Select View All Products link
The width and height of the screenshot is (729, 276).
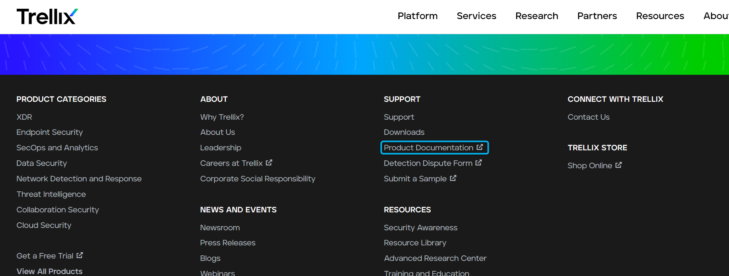click(49, 271)
